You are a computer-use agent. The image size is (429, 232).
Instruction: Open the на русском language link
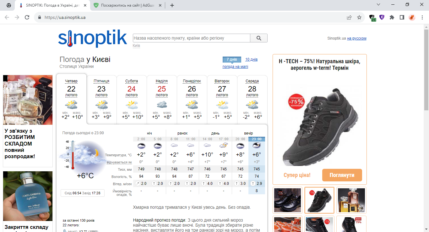click(x=357, y=38)
